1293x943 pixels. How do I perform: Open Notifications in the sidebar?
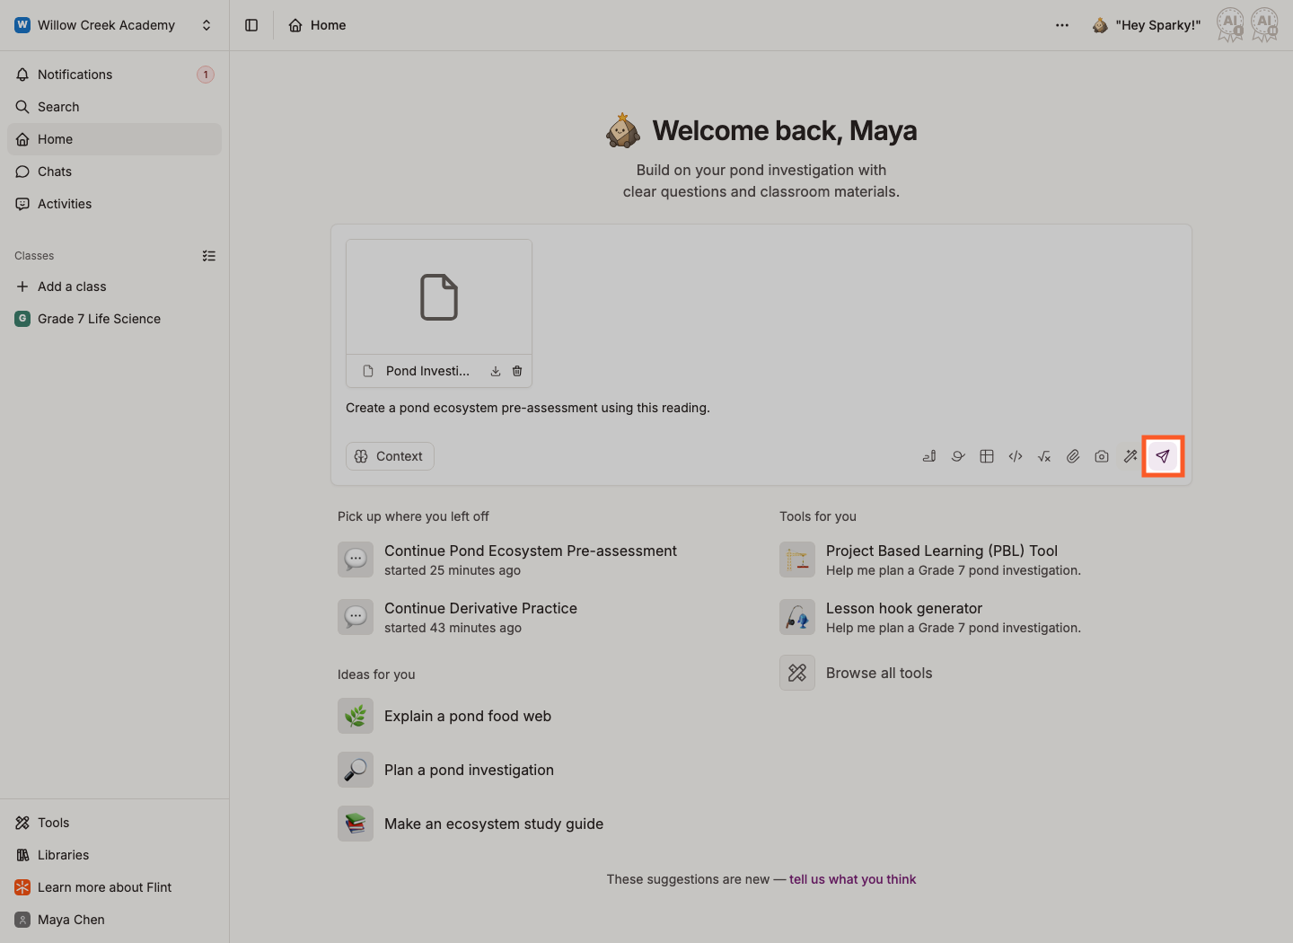(115, 75)
